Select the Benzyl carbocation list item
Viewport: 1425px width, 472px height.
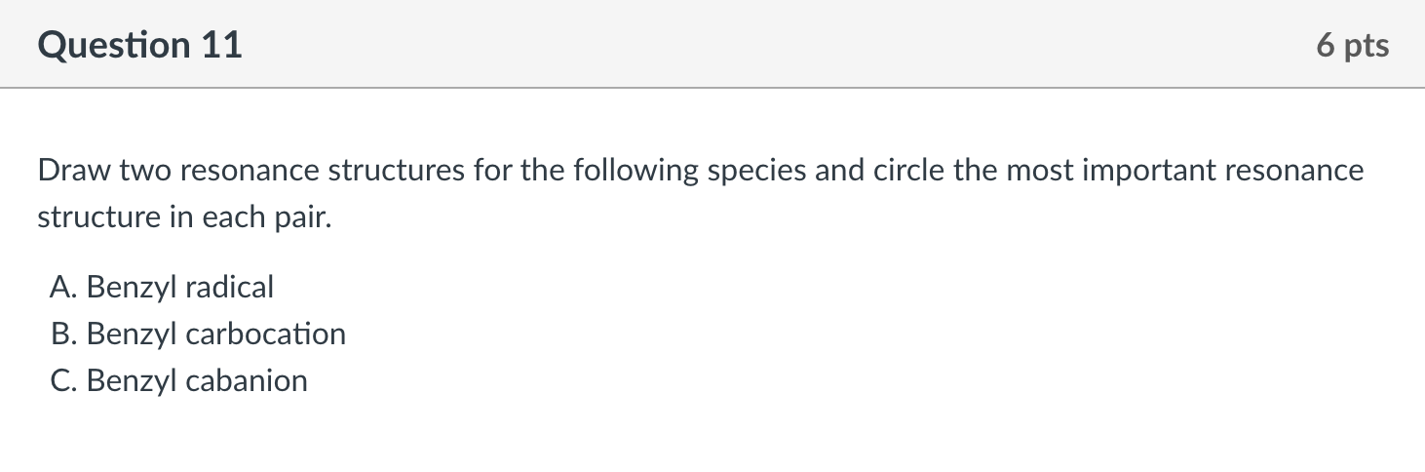click(x=198, y=334)
